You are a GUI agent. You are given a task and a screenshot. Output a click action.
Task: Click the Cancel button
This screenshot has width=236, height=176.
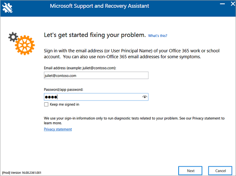point(220,171)
